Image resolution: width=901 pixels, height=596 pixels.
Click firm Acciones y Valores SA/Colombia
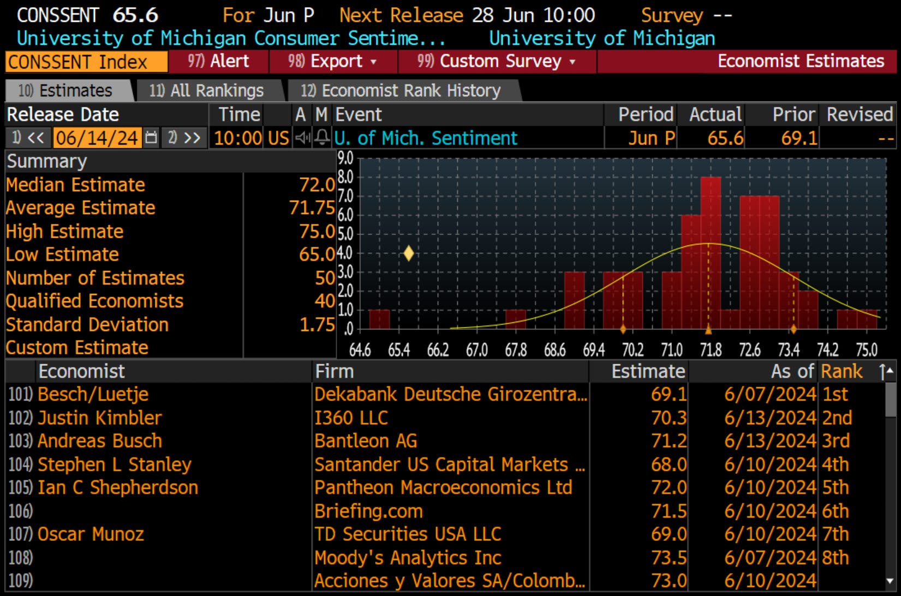[x=450, y=581]
